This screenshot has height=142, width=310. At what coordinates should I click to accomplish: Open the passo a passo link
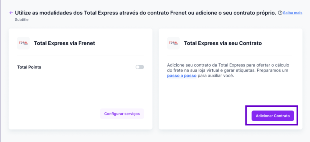182,76
